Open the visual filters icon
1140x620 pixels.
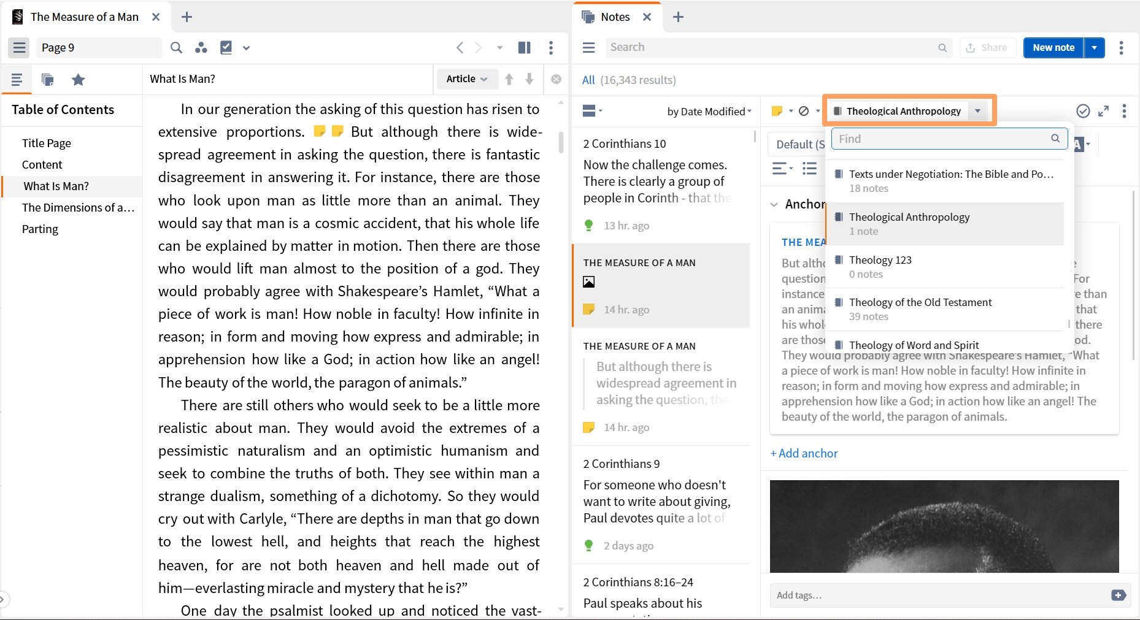click(x=201, y=47)
